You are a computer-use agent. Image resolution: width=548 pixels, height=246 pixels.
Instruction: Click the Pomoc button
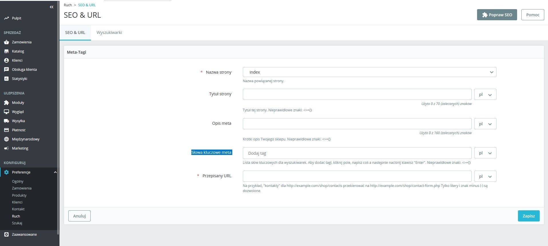tap(533, 15)
